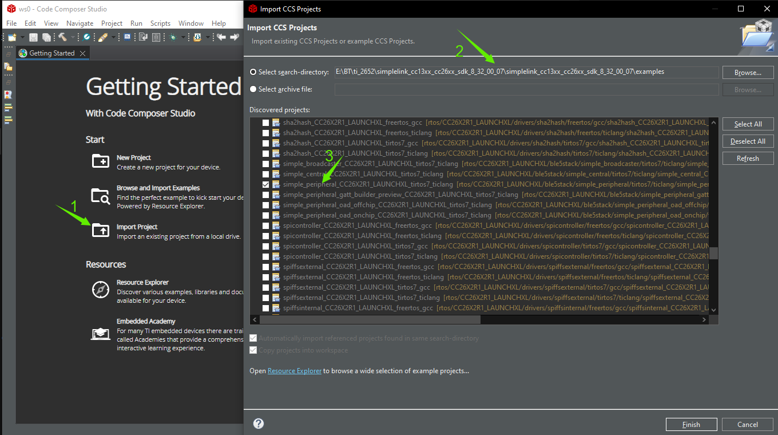Open dropdown arrow next to flashlight icon
Viewport: 778px width, 435px height.
113,37
